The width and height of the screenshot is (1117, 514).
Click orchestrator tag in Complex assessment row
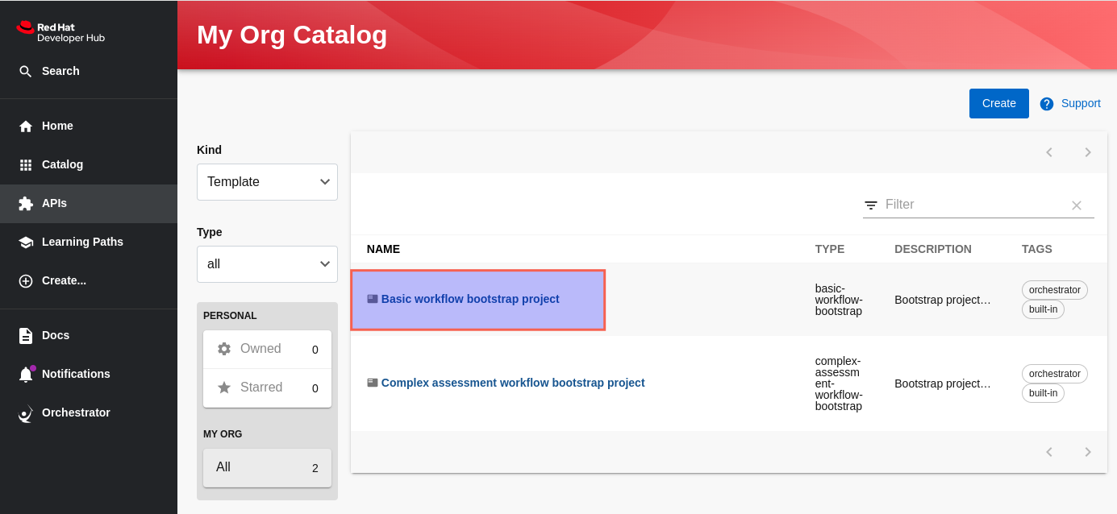pos(1055,373)
